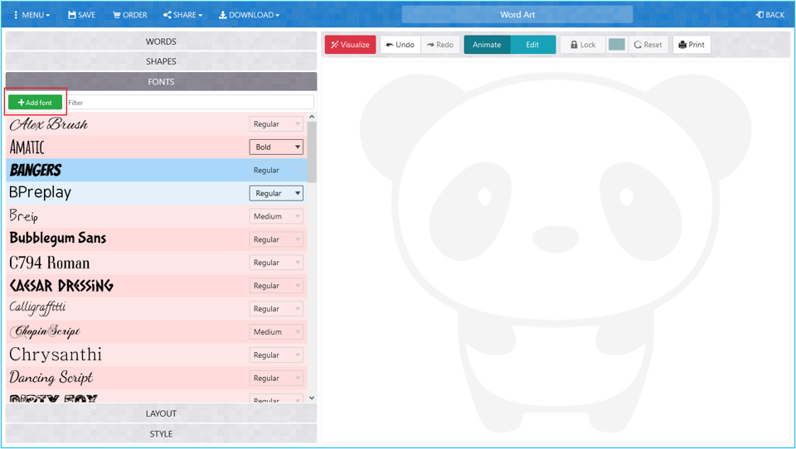Viewport: 796px width, 449px height.
Task: Redo the last action
Action: coord(440,45)
